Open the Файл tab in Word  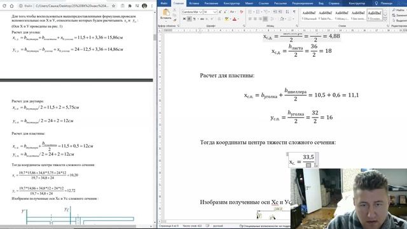pos(164,3)
